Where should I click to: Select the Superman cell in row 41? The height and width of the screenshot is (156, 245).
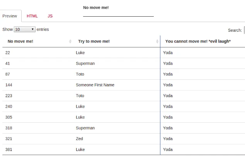pos(85,63)
